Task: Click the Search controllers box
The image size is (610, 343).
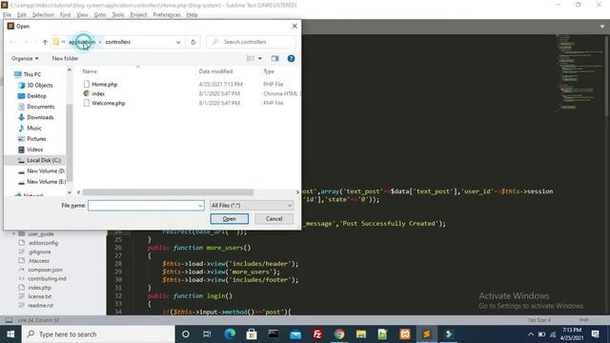Action: click(252, 42)
